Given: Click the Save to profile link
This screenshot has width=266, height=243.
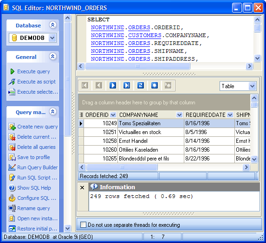Looking at the screenshot, I should 33,157.
